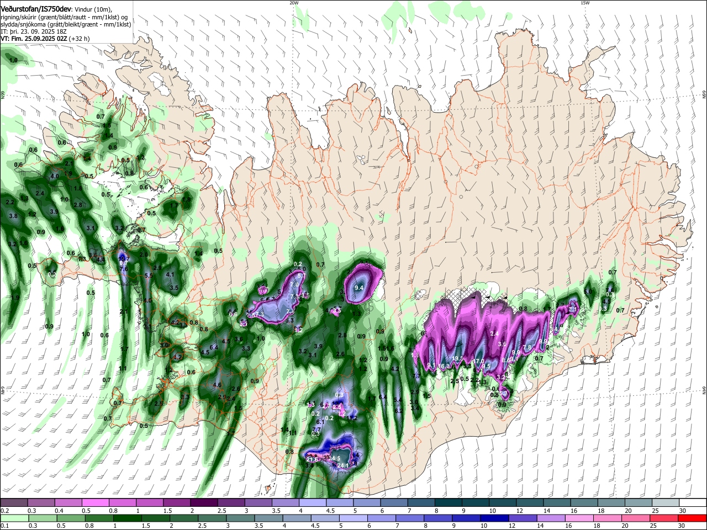The height and width of the screenshot is (530, 707).
Task: Click the 3.9 value in the central south
Action: [318, 346]
